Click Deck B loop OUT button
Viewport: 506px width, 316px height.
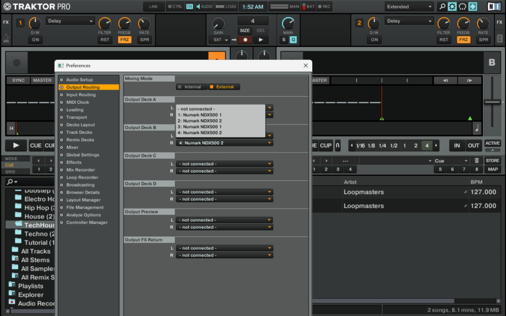click(x=474, y=145)
